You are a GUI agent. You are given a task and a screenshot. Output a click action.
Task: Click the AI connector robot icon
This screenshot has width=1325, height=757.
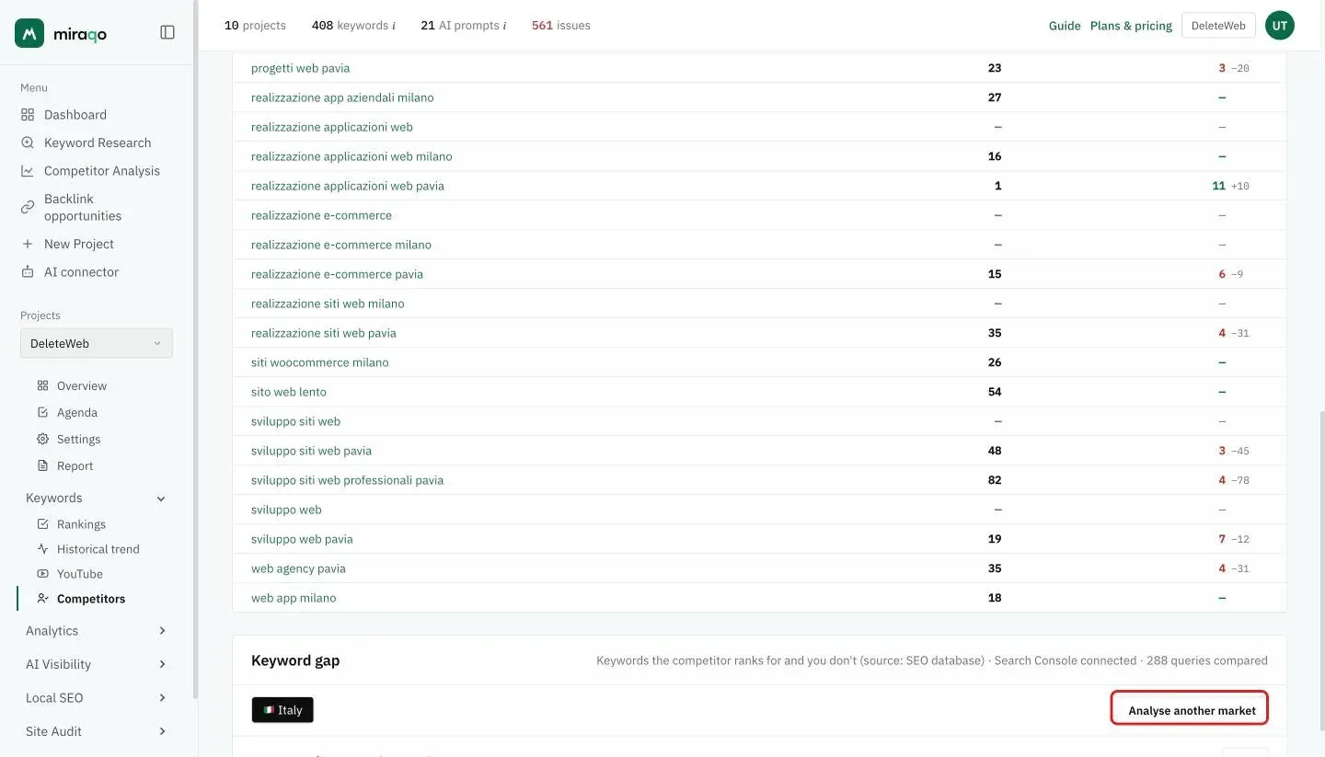28,272
